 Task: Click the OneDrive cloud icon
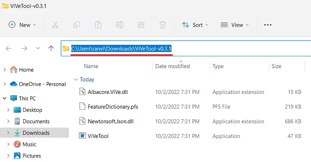click(x=13, y=84)
